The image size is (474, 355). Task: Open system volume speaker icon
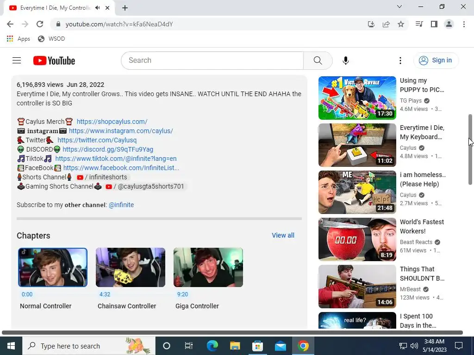tap(414, 346)
